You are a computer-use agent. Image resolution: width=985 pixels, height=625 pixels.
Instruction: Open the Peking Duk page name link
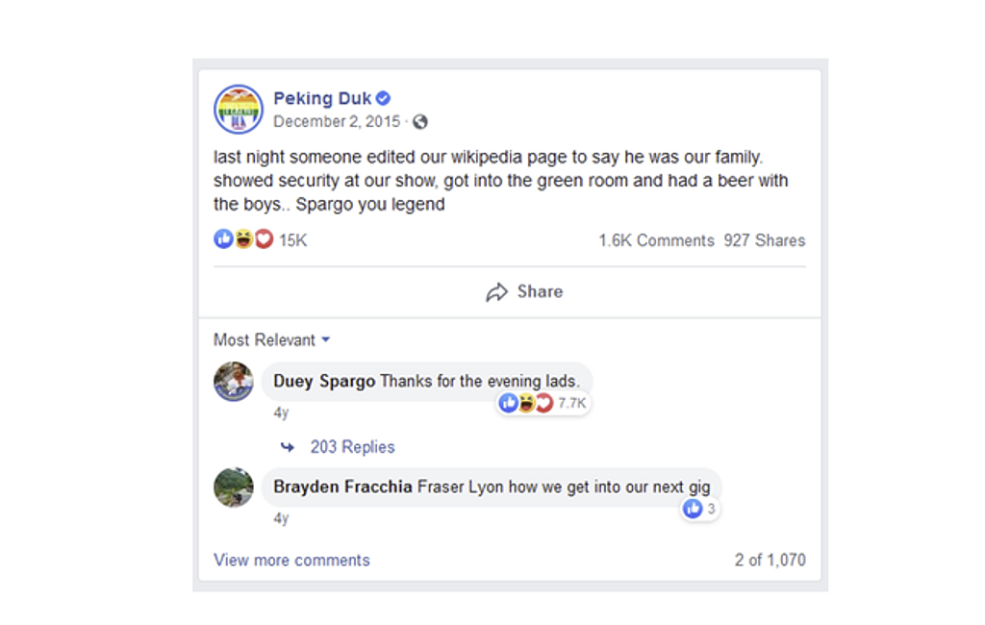point(321,98)
